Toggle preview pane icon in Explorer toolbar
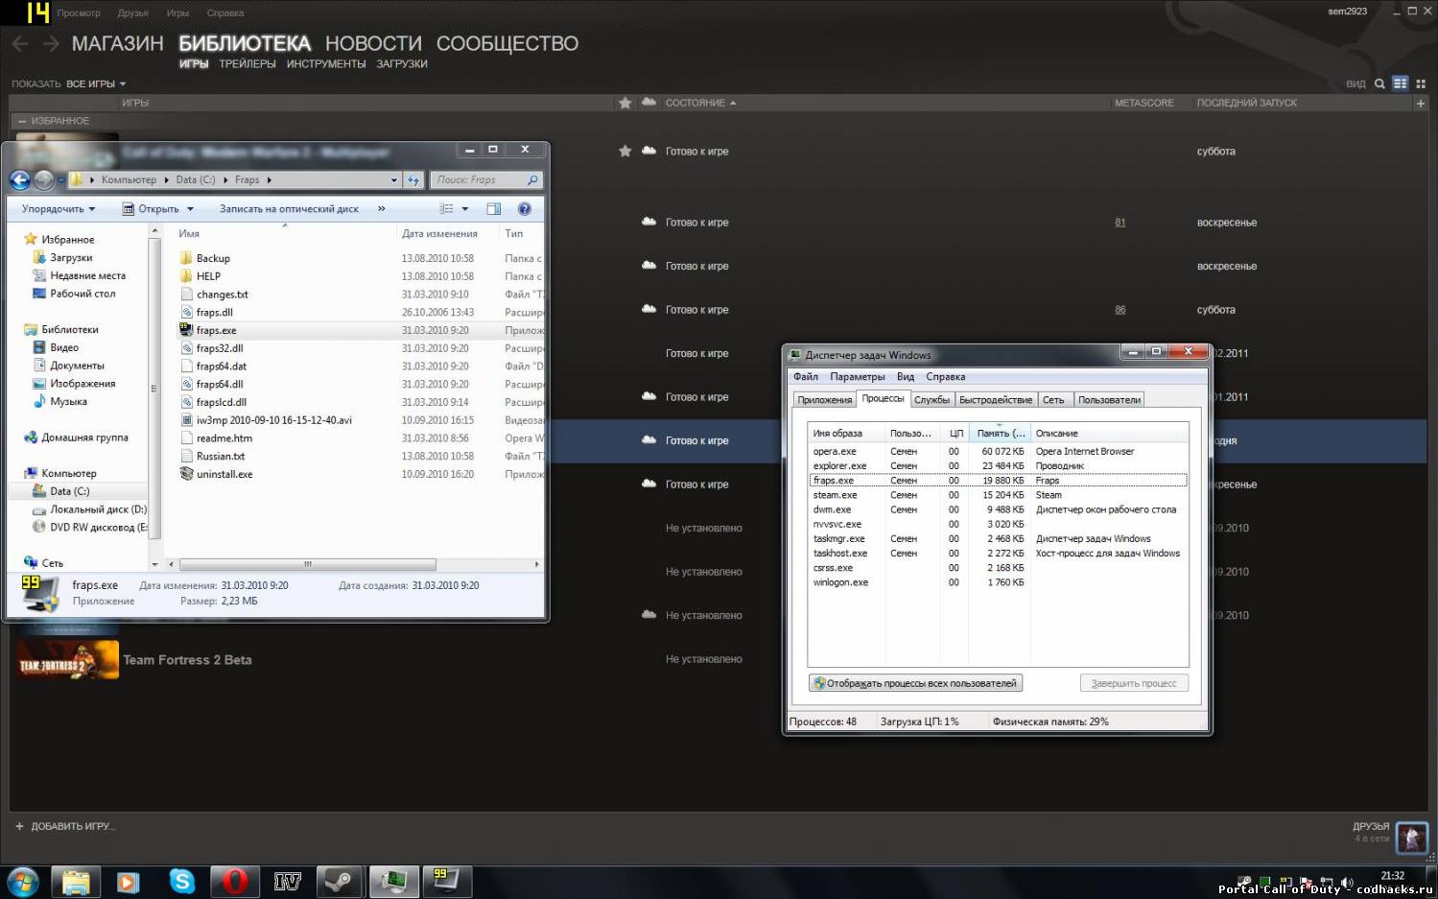Screen dimensions: 1438x899 coord(493,208)
